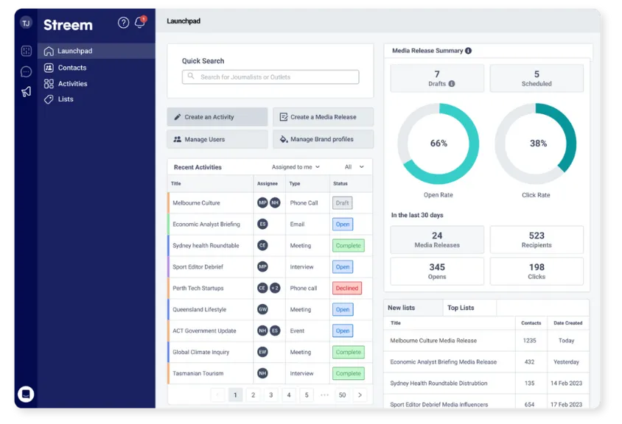Click the MP avatar in Sport Editor Debrief row

point(262,266)
